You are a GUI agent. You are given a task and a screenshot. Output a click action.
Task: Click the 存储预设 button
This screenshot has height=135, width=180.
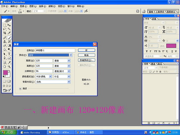[86, 60]
